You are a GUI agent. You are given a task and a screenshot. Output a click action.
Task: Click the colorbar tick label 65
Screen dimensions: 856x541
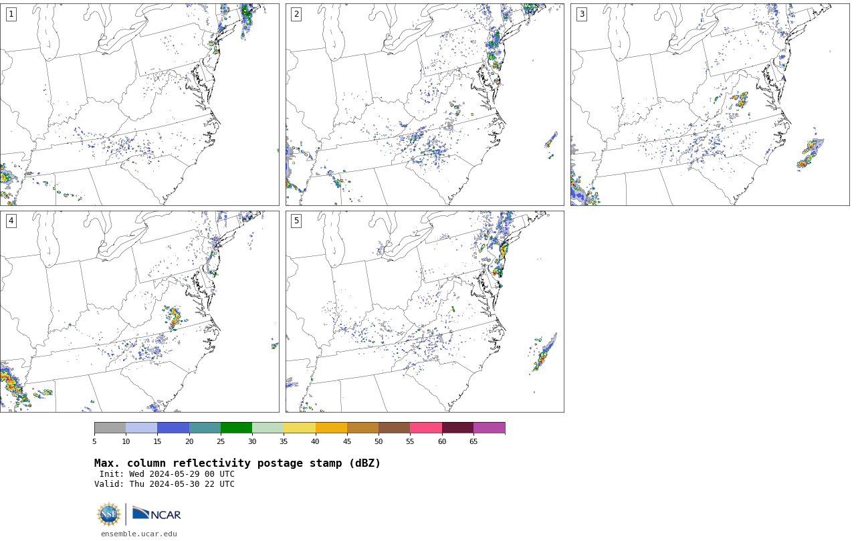pyautogui.click(x=473, y=441)
